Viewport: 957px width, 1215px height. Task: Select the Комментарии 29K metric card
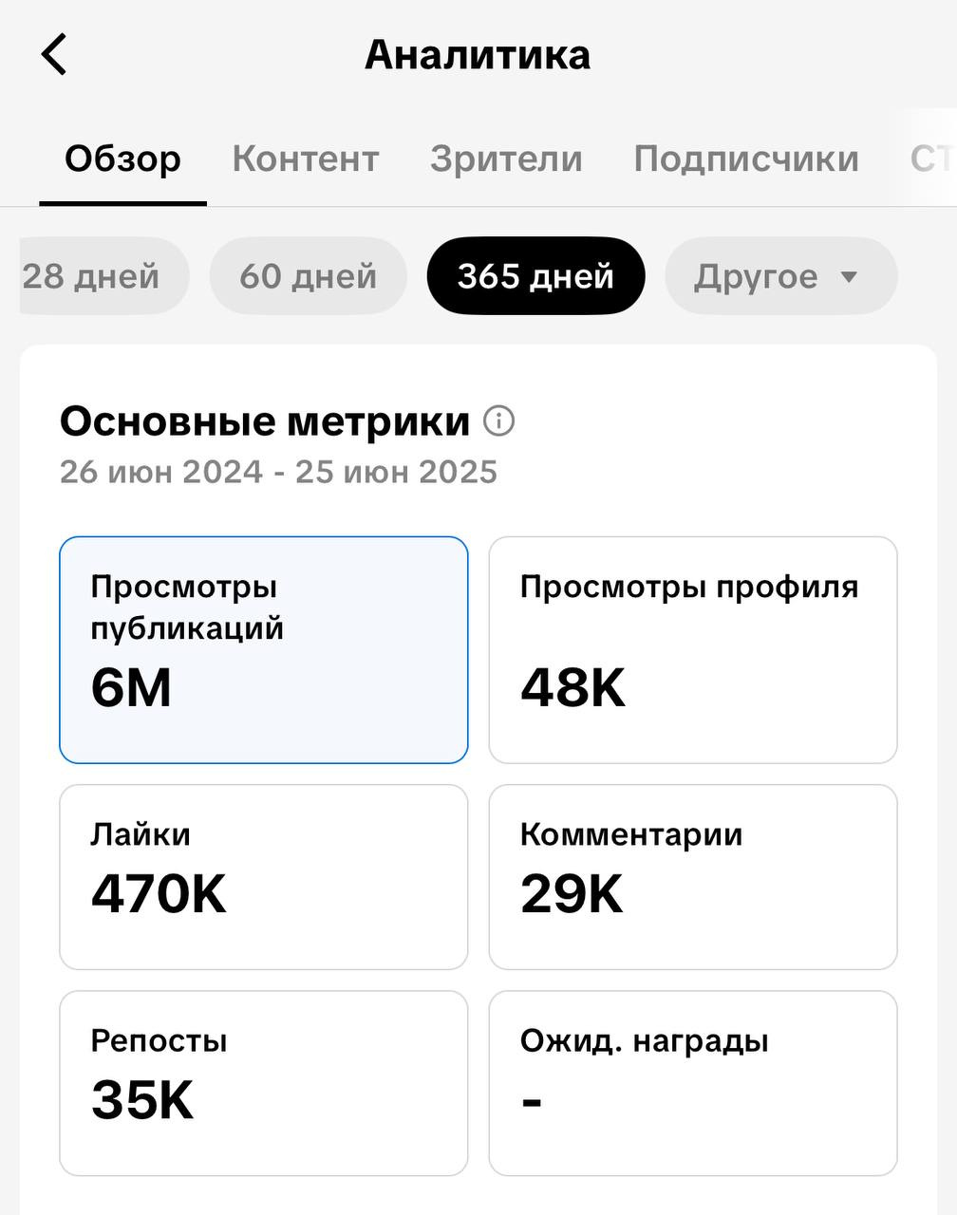[693, 877]
